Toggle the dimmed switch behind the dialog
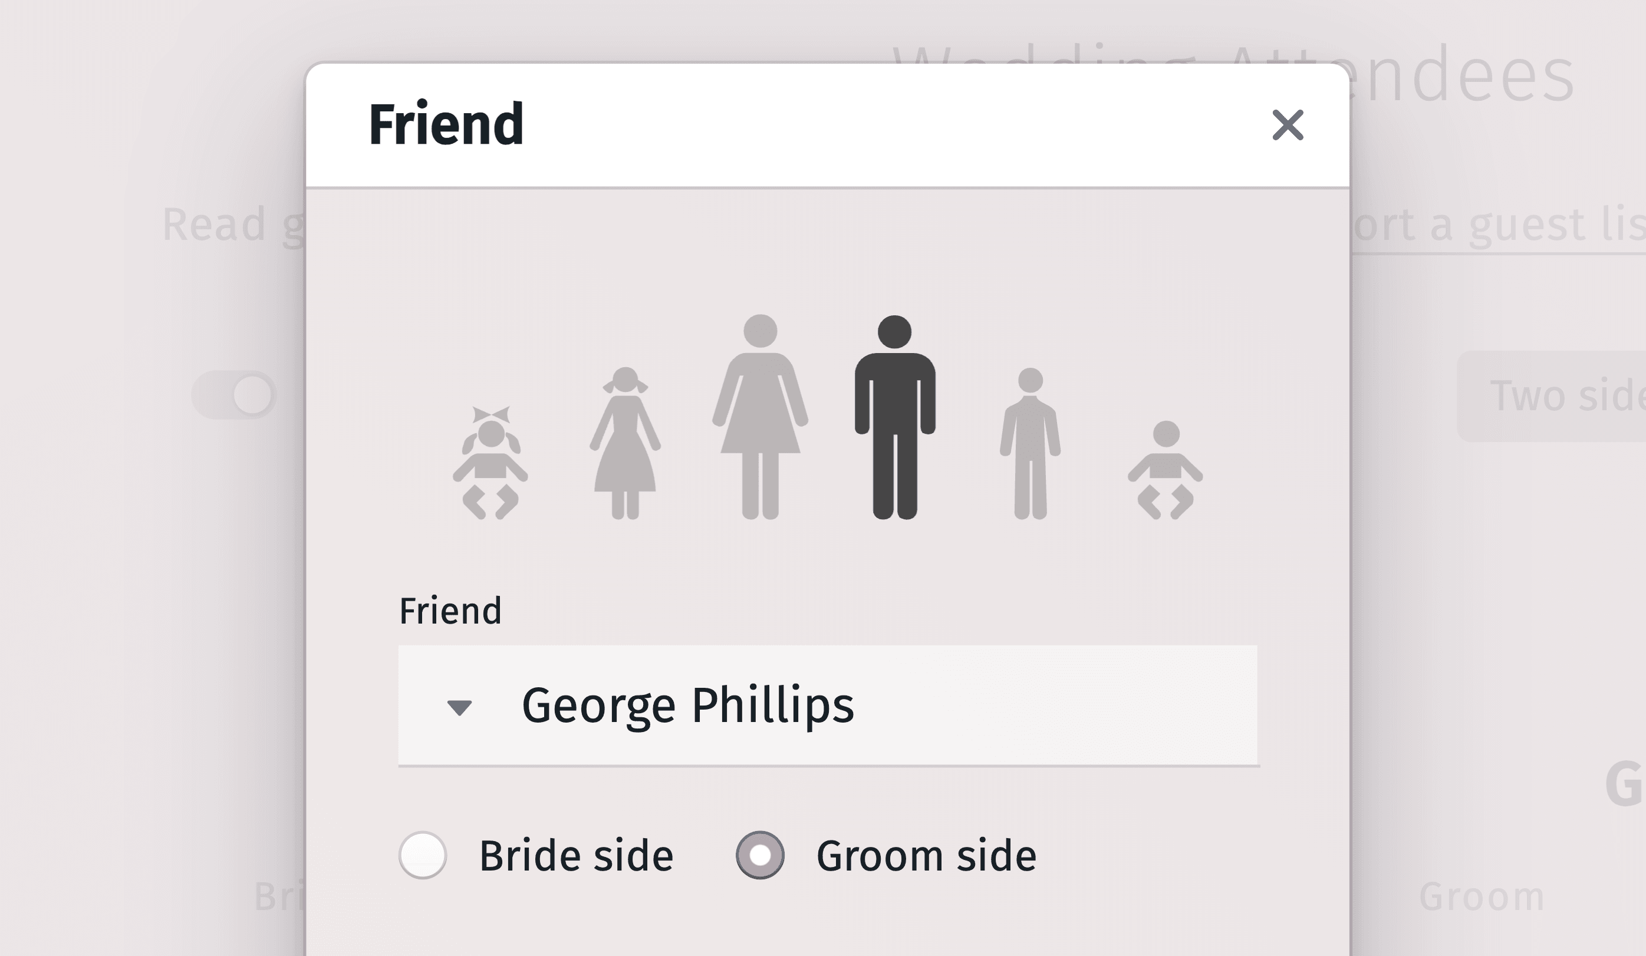Viewport: 1646px width, 956px height. [235, 395]
